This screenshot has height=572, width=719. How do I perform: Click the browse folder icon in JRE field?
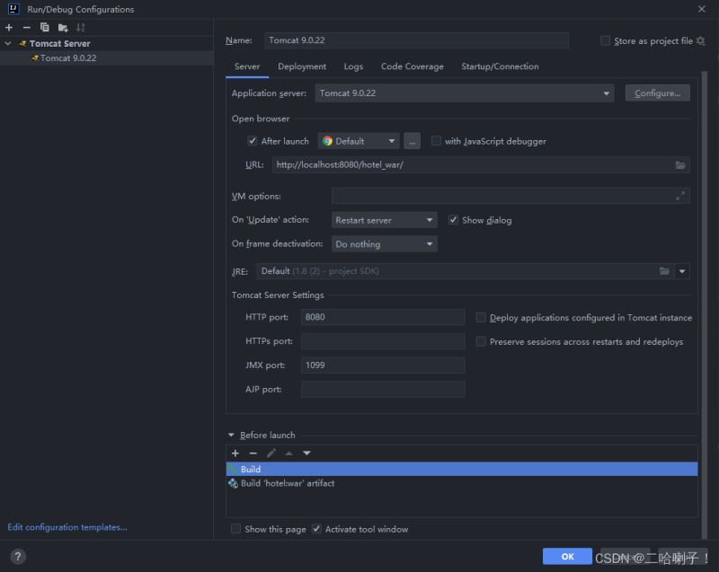pos(664,271)
